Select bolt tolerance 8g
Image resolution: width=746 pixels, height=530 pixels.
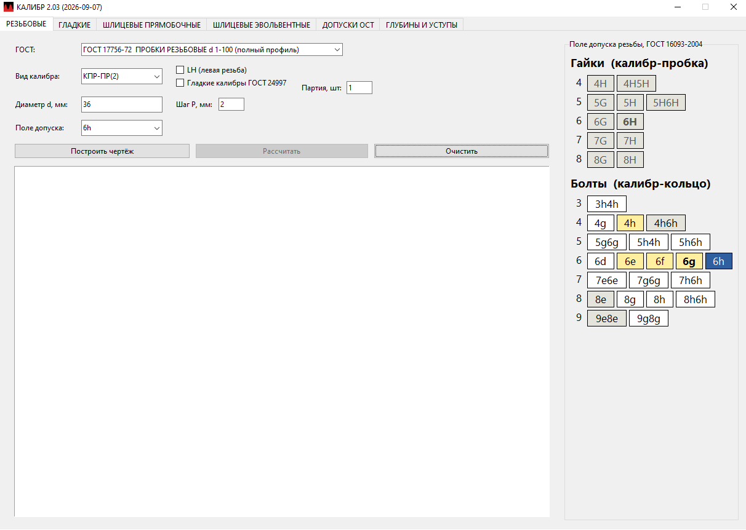(630, 299)
